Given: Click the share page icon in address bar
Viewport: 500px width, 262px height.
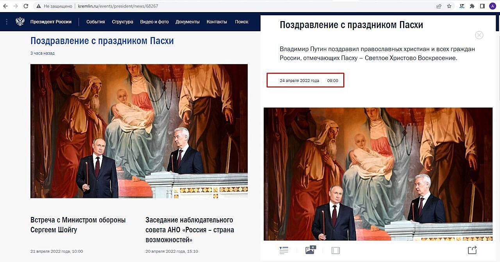Looking at the screenshot, I should point(439,6).
